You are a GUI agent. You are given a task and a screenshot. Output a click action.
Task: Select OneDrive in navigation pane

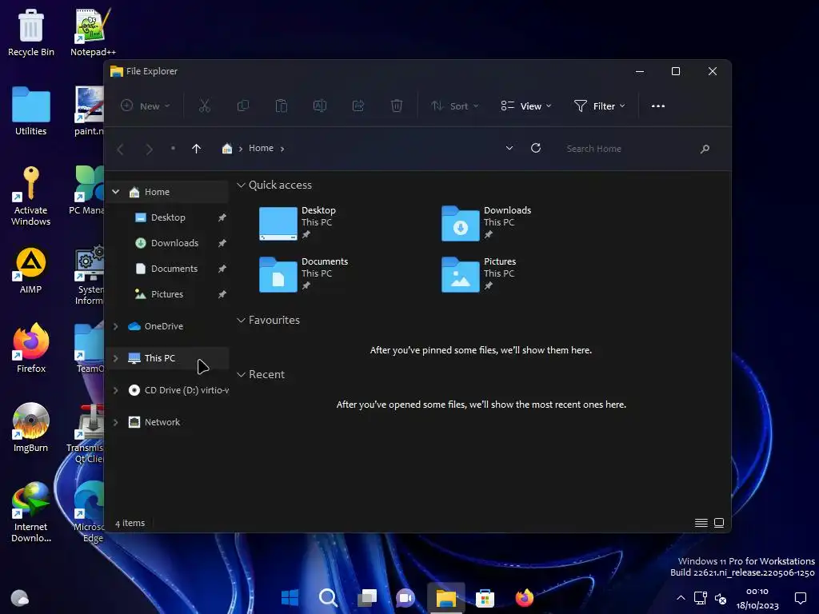click(x=164, y=326)
